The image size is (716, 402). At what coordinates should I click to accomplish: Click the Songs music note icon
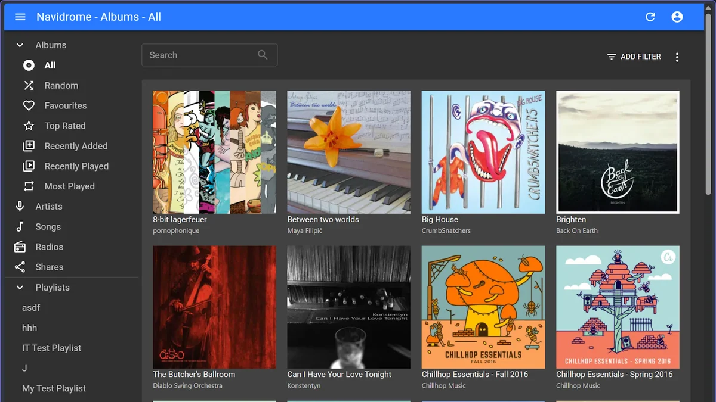20,227
